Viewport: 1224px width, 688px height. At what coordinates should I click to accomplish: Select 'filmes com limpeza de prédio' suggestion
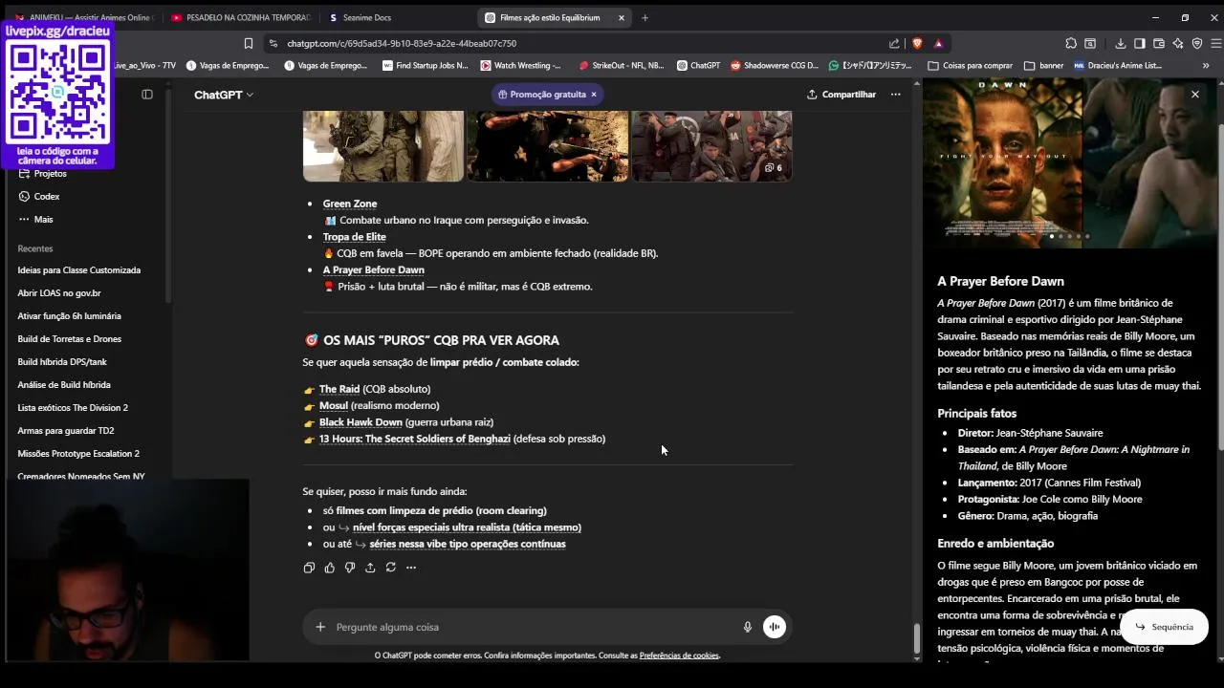(442, 510)
